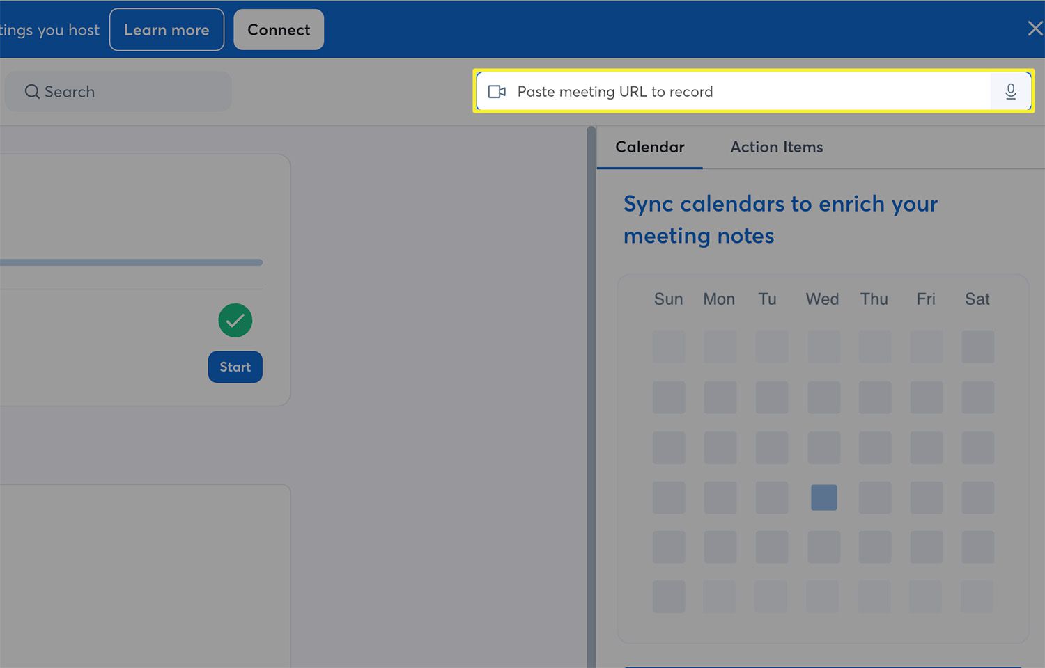Click the Sync calendars heading text
This screenshot has width=1045, height=668.
point(780,219)
